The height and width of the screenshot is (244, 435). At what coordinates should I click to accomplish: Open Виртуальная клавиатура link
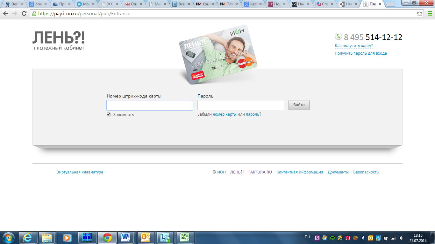80,172
